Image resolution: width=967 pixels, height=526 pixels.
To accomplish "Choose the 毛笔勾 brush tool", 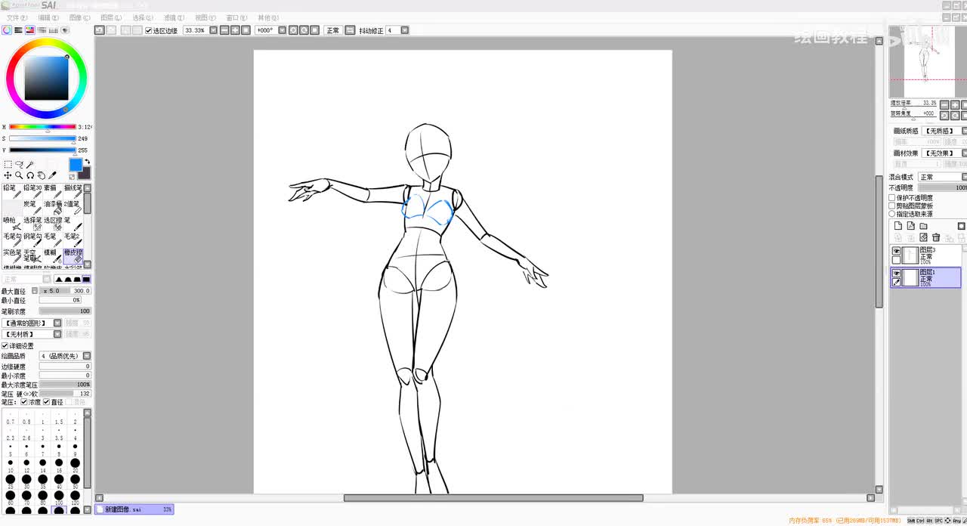I will [11, 240].
